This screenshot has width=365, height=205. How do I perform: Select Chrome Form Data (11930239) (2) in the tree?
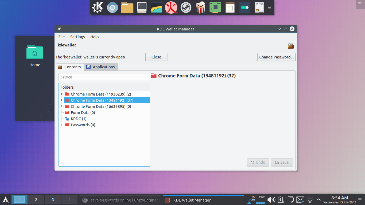pos(101,94)
